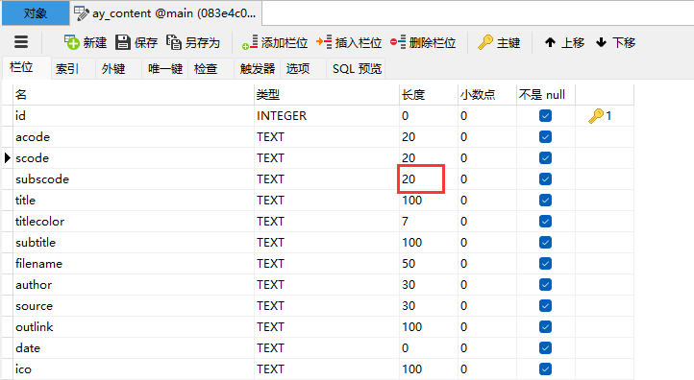Click the 类型 type column header
Viewport: 694px width, 380px height.
[327, 95]
